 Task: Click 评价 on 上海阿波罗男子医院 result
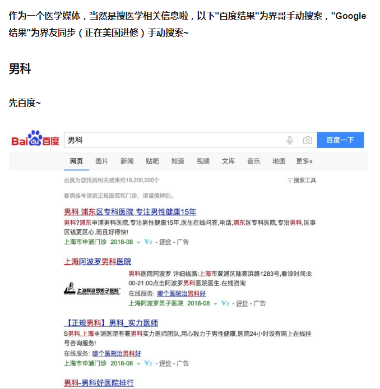[x=242, y=303]
